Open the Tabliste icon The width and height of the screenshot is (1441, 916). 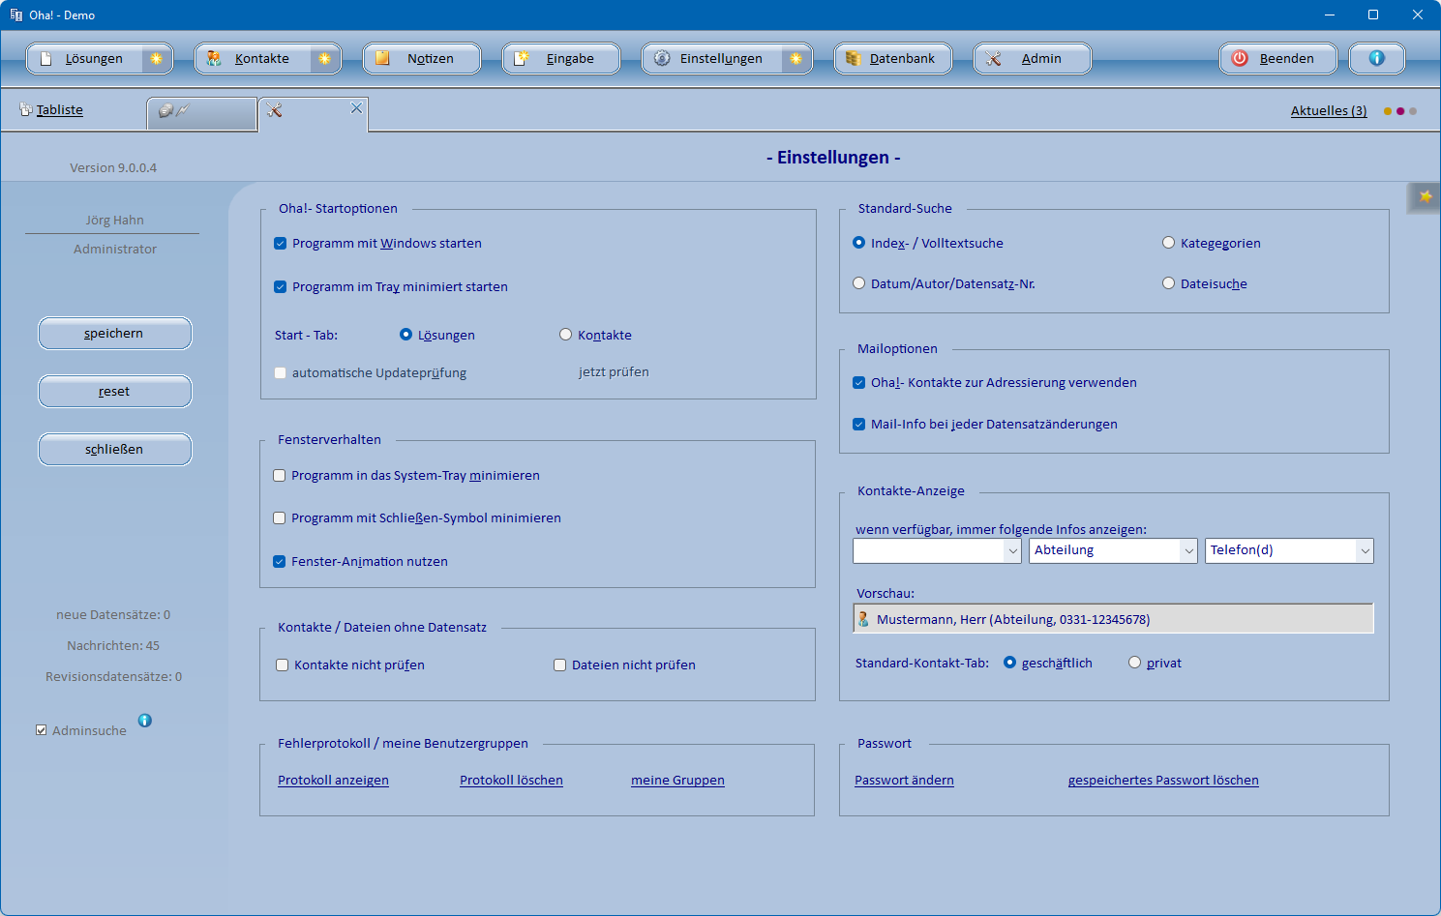tap(26, 110)
